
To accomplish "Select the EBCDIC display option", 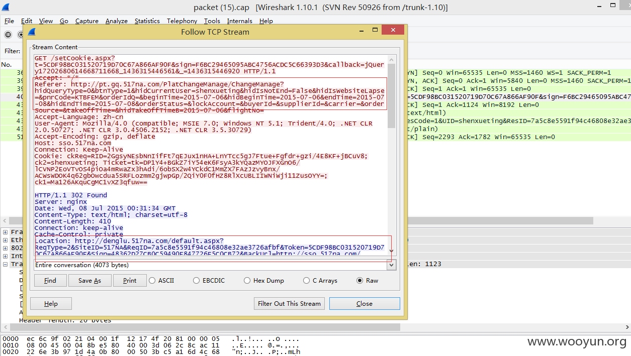I will tap(196, 281).
